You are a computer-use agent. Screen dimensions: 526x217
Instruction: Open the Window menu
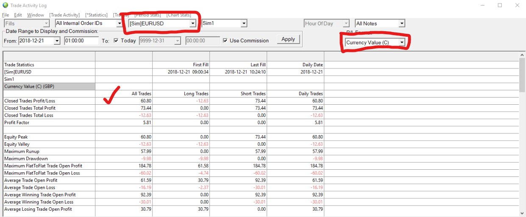(x=35, y=15)
